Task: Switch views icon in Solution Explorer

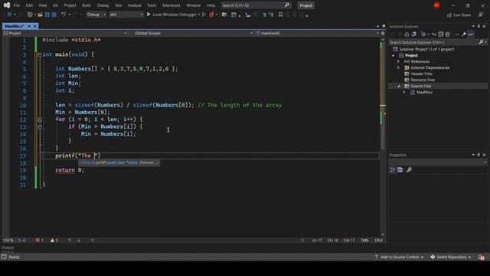Action: 413,34
